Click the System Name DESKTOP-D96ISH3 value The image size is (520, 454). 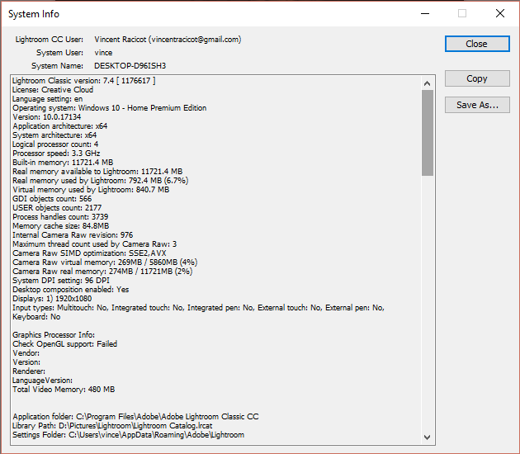coord(130,66)
